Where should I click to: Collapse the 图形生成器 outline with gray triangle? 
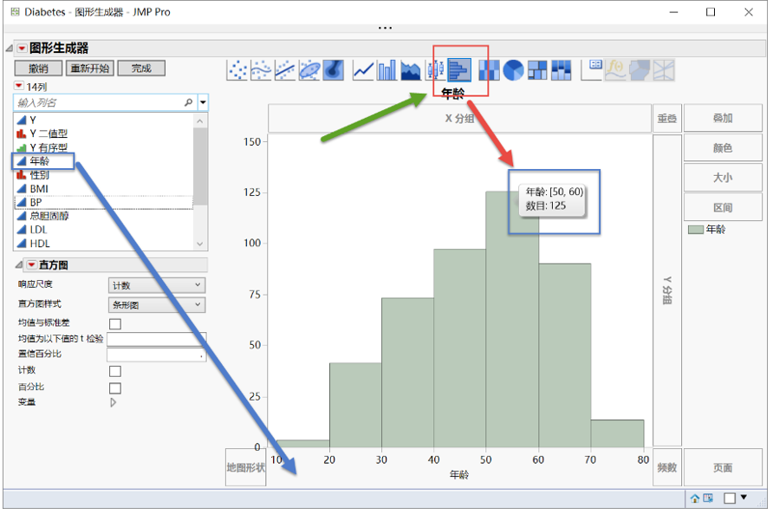9,48
